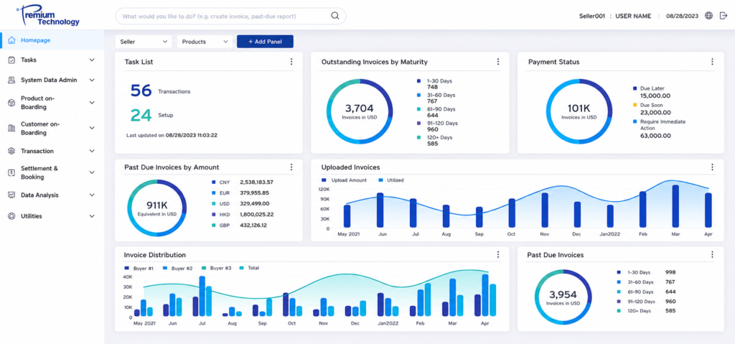Viewport: 735px width, 344px height.
Task: Click the Premium Technology logo
Action: (x=48, y=16)
